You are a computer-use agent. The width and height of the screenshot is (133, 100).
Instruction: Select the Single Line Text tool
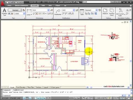(9, 14)
